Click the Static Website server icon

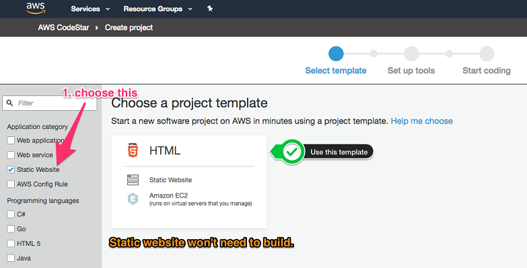pos(133,180)
